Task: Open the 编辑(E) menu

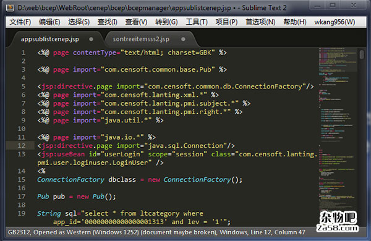Action: (49, 22)
